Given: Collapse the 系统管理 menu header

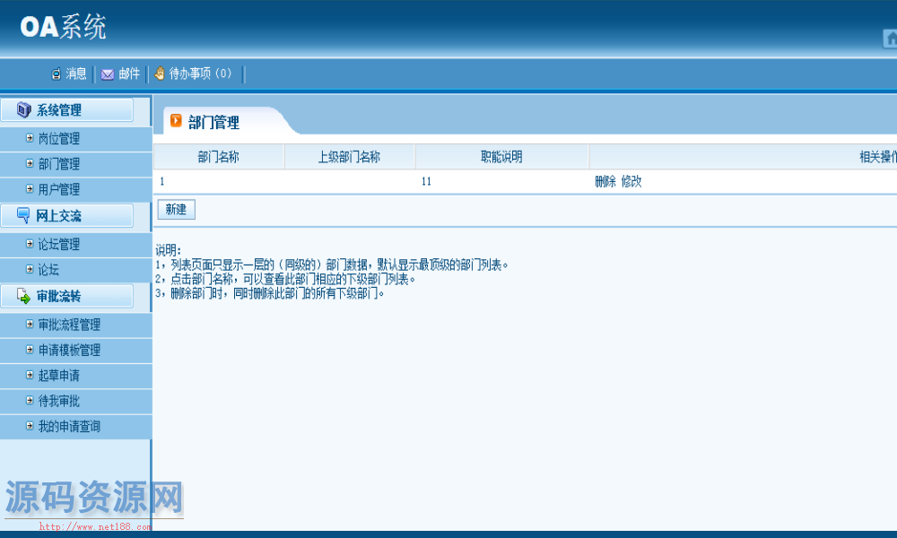Looking at the screenshot, I should point(67,109).
